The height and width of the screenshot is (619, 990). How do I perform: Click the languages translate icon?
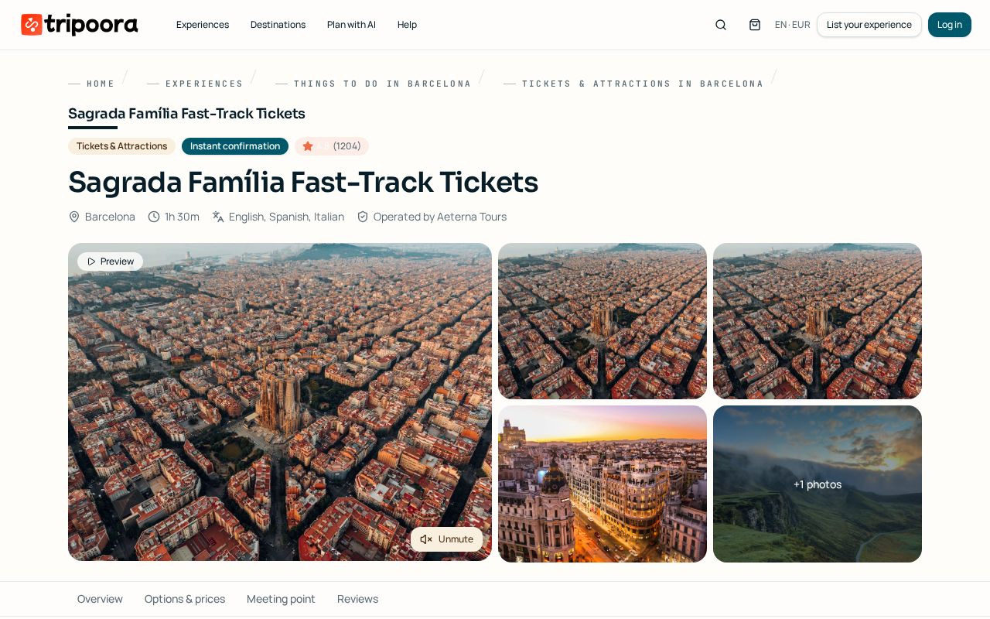[x=218, y=217]
